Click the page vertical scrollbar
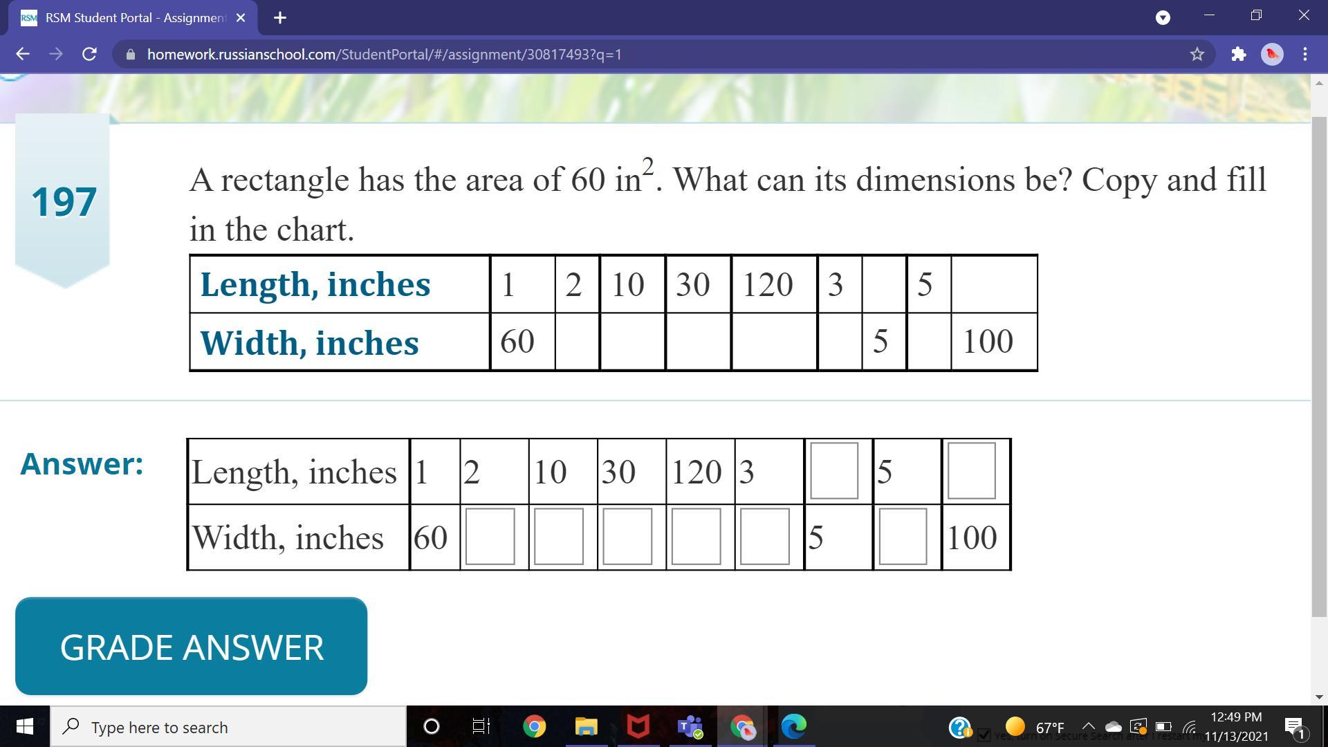 point(1318,367)
